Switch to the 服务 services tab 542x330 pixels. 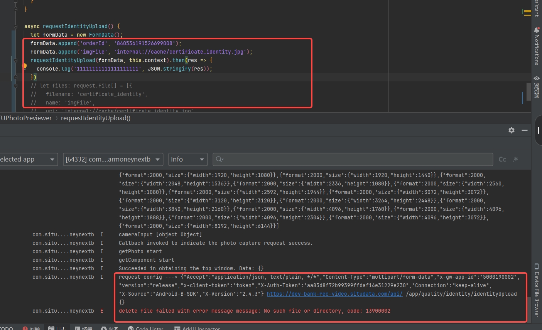110,328
